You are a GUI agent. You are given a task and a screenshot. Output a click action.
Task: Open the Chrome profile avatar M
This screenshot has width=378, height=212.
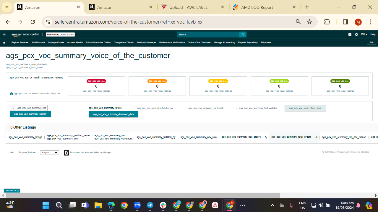tap(358, 22)
